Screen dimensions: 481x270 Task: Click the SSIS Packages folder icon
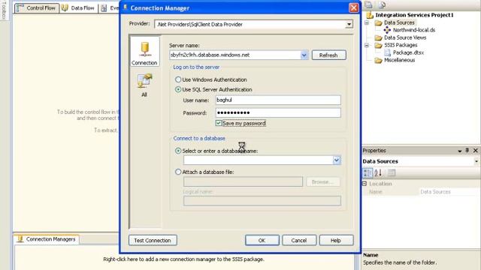click(378, 45)
